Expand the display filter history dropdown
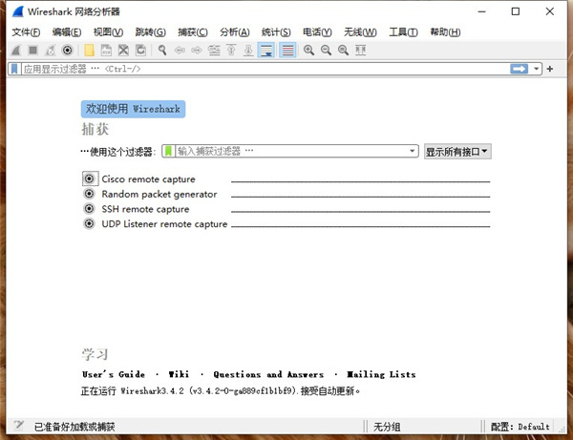Image resolution: width=573 pixels, height=440 pixels. pyautogui.click(x=536, y=69)
